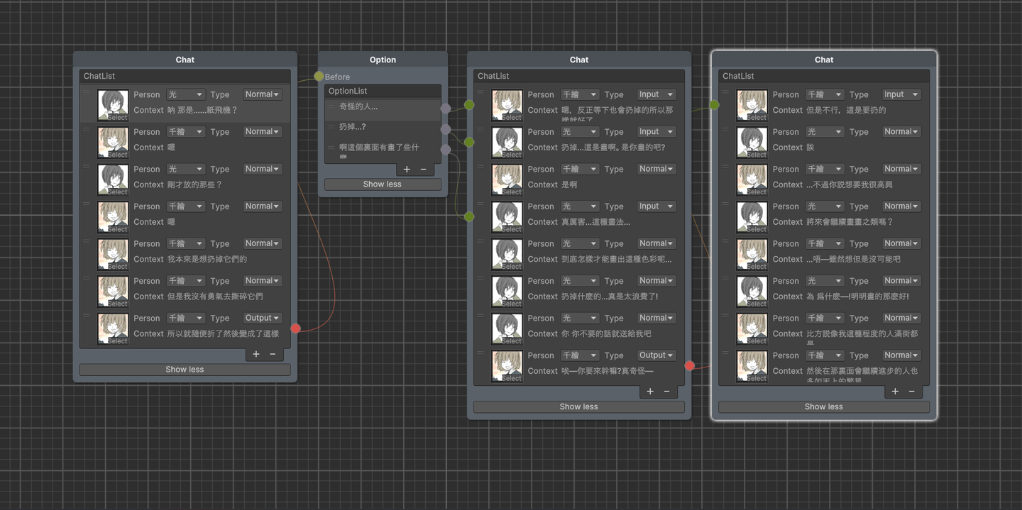Click the Context text field 我本來是想扔掉它們的
The width and height of the screenshot is (1022, 510).
pos(207,259)
